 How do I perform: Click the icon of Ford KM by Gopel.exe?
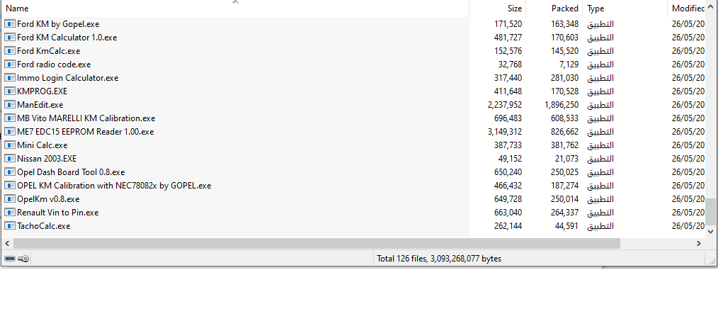(x=10, y=24)
